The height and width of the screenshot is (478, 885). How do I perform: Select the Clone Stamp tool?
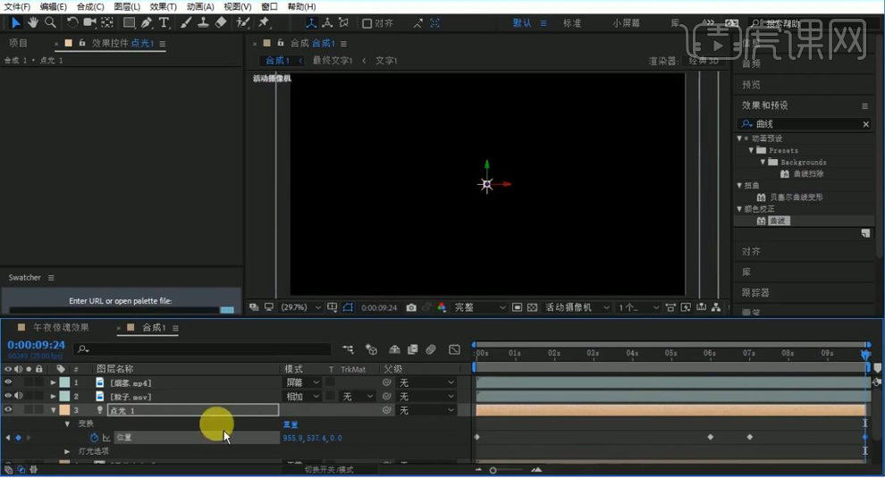pos(204,22)
